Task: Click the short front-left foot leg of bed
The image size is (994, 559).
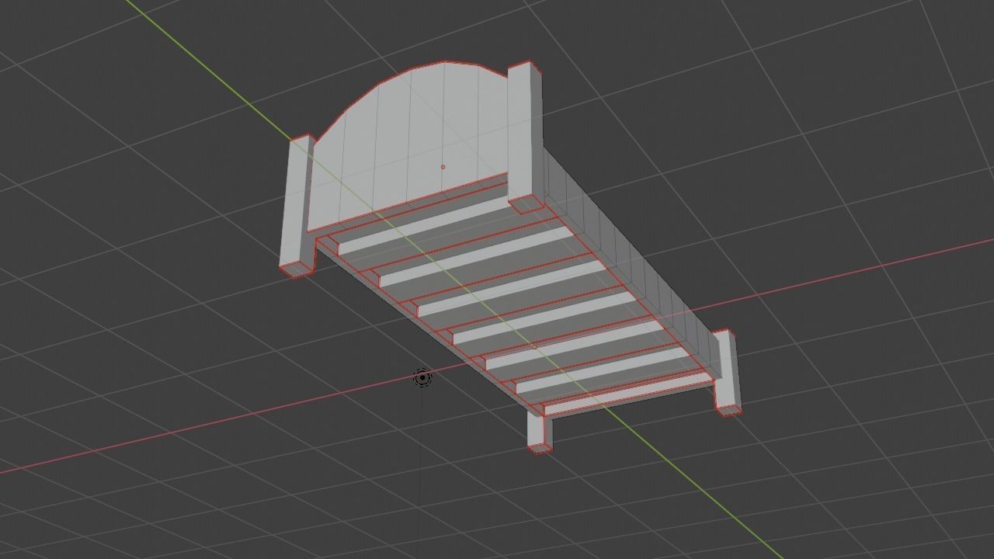Action: [x=538, y=432]
